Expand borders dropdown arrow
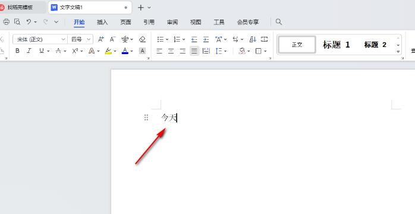 (265, 51)
